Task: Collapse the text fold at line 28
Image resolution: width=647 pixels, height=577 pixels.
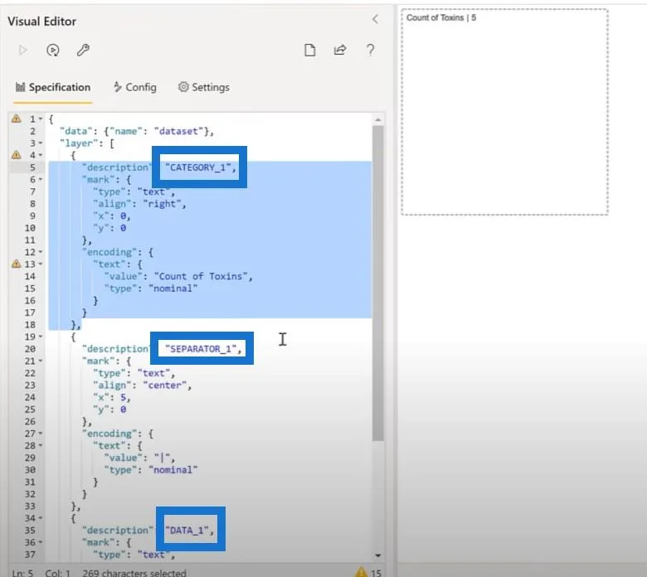Action: (x=41, y=445)
